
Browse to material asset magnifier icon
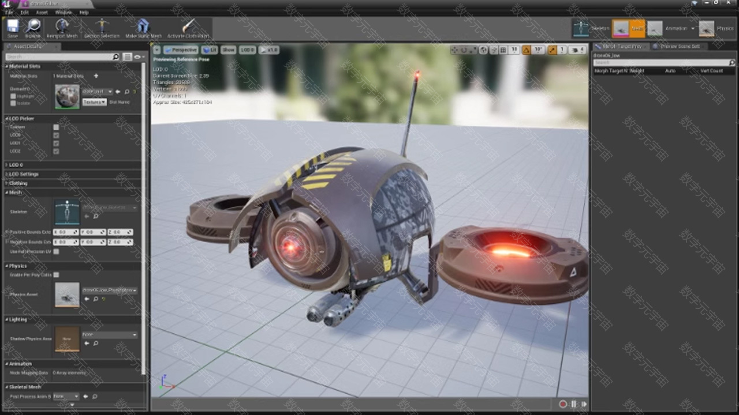click(126, 92)
